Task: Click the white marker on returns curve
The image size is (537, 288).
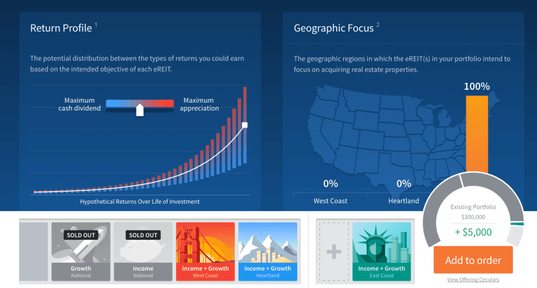Action: click(244, 125)
